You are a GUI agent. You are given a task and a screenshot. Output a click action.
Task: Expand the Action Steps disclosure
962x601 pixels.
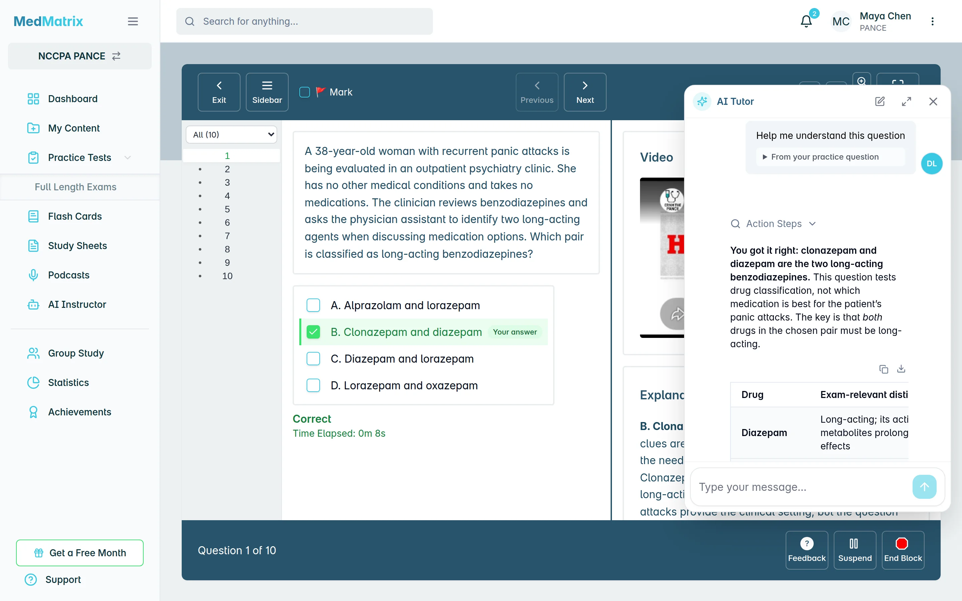774,224
